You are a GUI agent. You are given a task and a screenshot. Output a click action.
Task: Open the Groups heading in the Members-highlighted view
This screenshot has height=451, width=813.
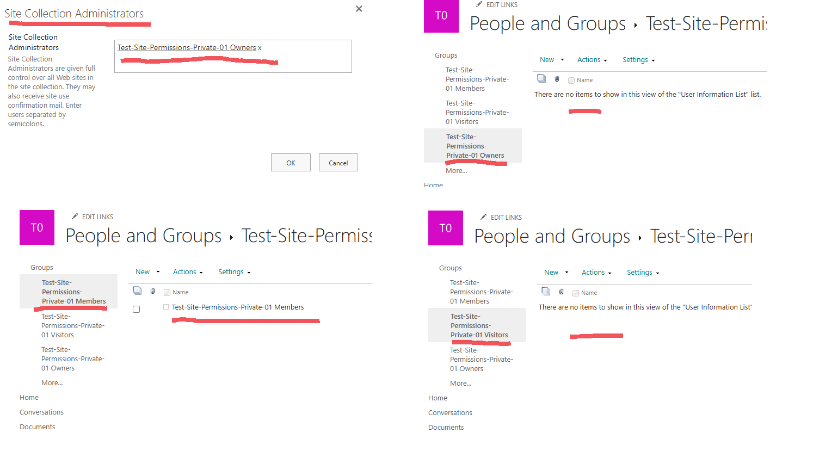[x=41, y=267]
